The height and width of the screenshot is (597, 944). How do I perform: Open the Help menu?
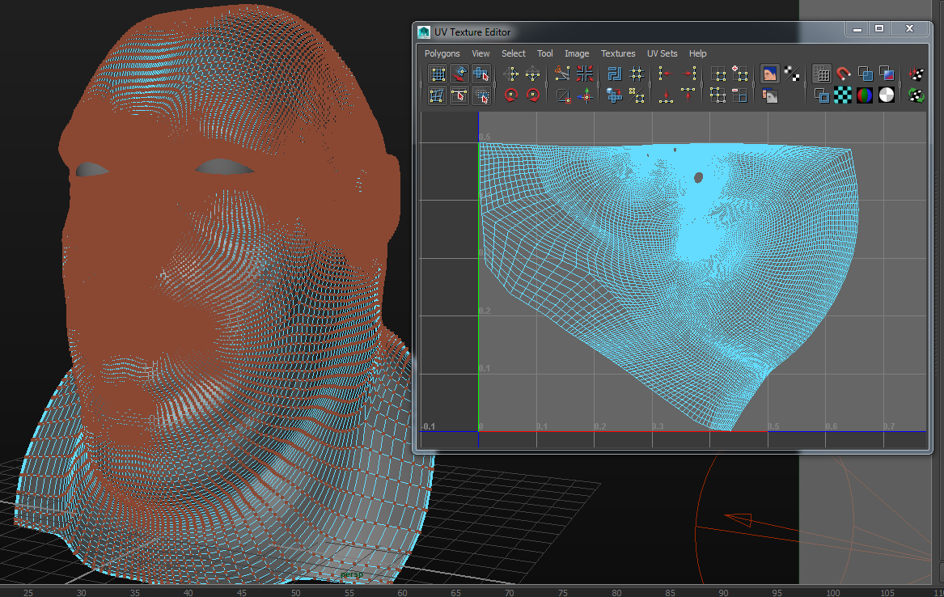pos(698,53)
